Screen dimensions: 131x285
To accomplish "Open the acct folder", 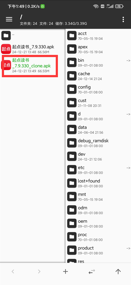I will [98, 36].
